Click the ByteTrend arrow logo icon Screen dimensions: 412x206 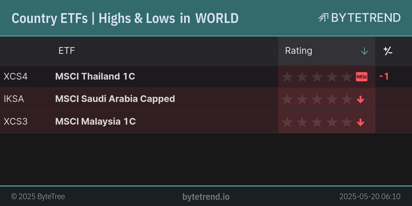323,18
